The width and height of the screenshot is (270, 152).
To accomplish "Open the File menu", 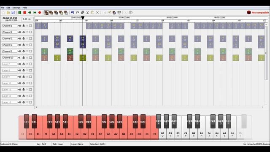I will [x=3, y=8].
